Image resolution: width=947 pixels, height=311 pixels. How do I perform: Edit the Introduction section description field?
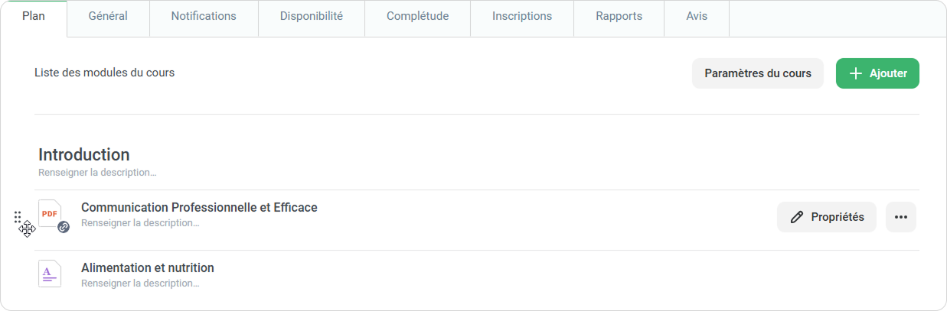[x=97, y=173]
